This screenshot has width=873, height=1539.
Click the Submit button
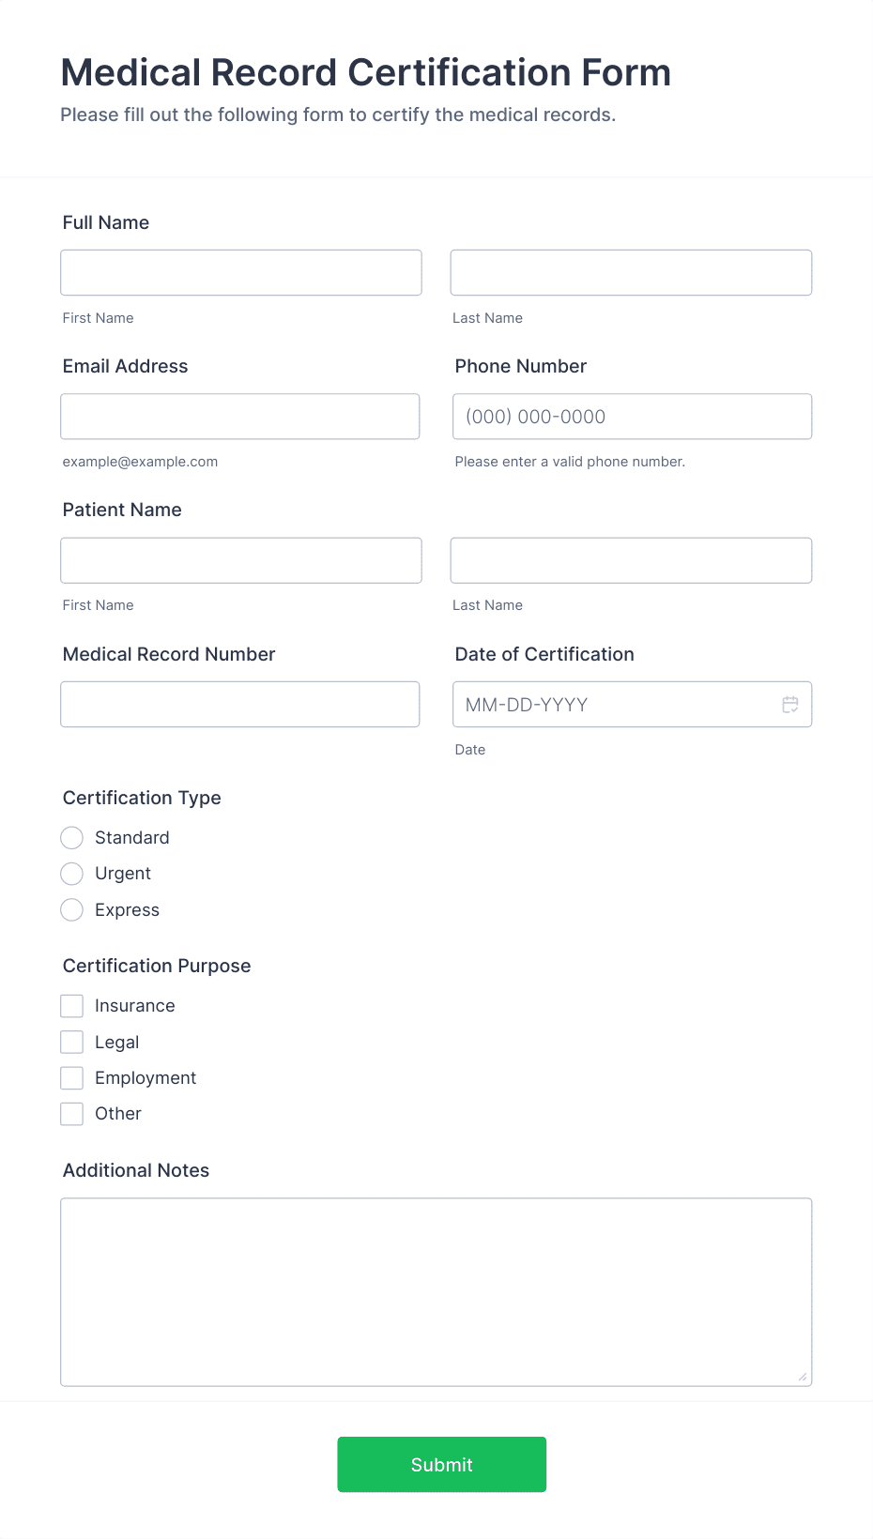click(x=441, y=1464)
